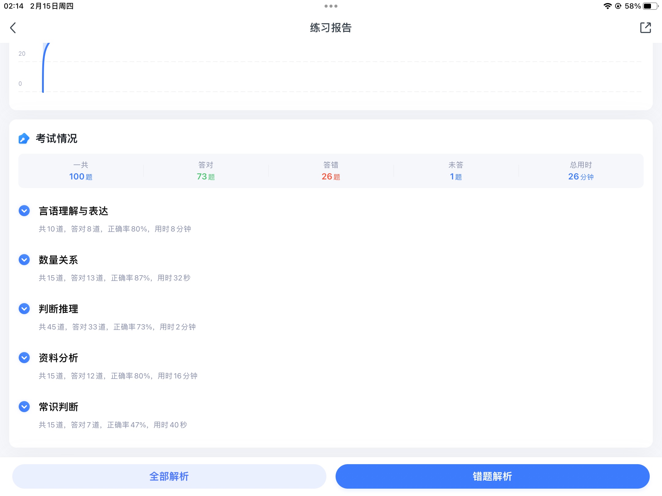The width and height of the screenshot is (662, 496).
Task: Tap the 答错 26题 statistic
Action: (331, 171)
